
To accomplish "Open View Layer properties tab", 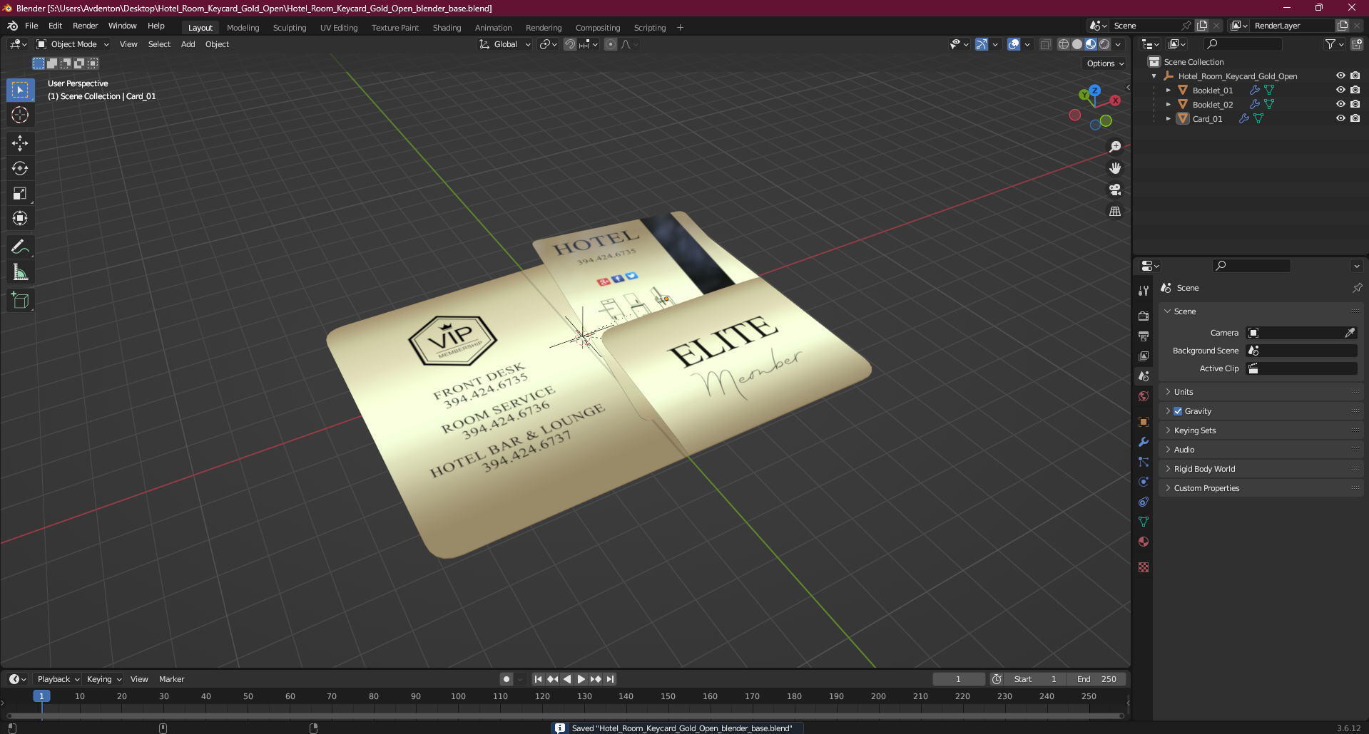I will click(x=1144, y=356).
